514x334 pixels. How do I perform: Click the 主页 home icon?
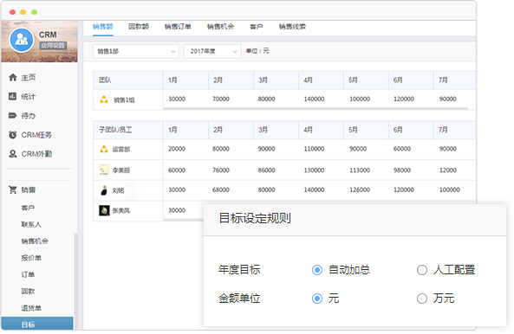[13, 78]
